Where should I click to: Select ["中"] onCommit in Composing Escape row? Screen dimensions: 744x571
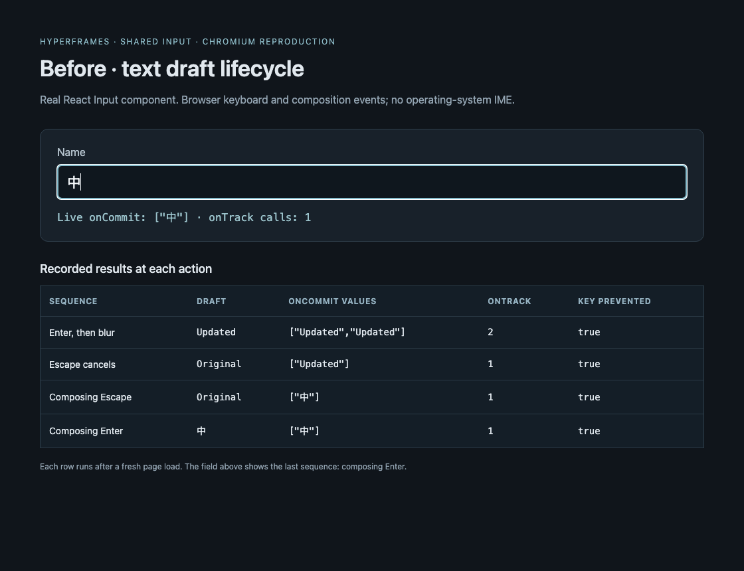pyautogui.click(x=304, y=397)
